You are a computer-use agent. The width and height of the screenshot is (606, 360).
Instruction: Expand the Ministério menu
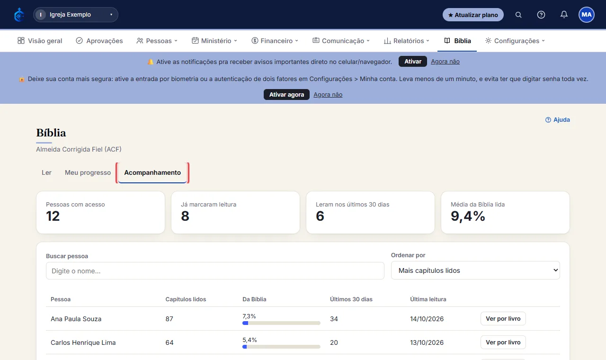(x=214, y=41)
